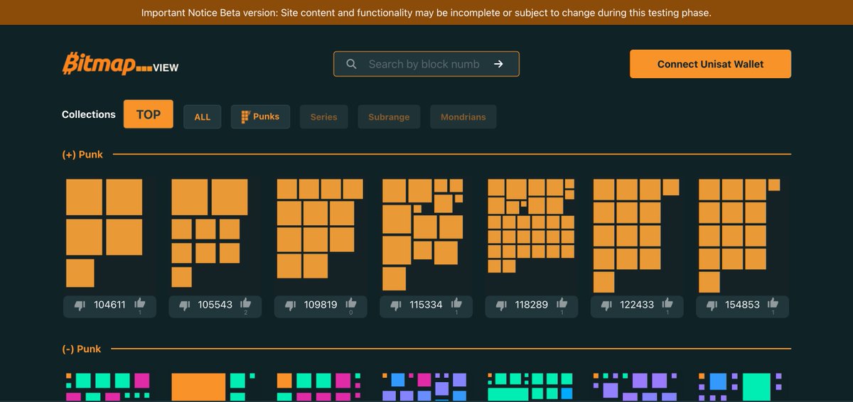Screen dimensions: 853x402
Task: Click the Important Notice beta banner
Action: (x=426, y=13)
